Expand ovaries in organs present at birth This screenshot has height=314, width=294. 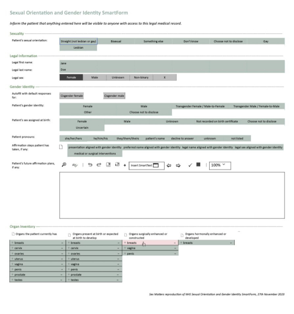click(69, 253)
